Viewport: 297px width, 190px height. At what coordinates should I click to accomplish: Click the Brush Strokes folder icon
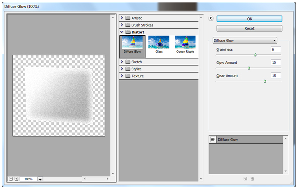(128, 25)
